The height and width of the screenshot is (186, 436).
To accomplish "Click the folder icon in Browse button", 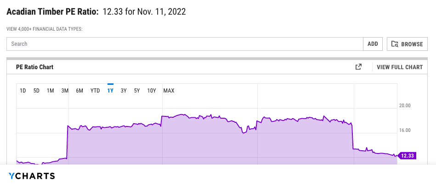I will tap(395, 44).
